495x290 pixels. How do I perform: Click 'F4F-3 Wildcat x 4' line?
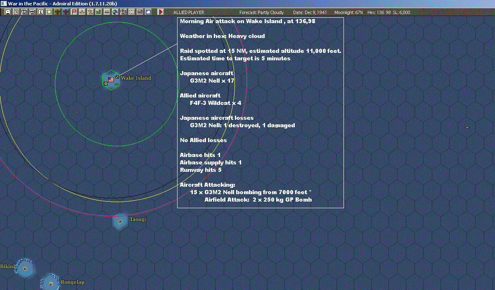click(216, 103)
